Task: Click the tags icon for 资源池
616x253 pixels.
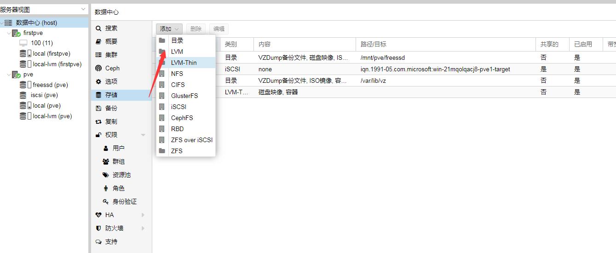Action: pos(105,175)
